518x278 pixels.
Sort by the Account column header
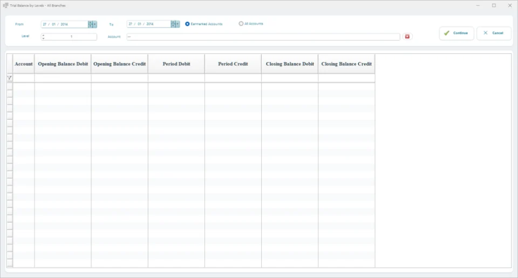coord(23,64)
